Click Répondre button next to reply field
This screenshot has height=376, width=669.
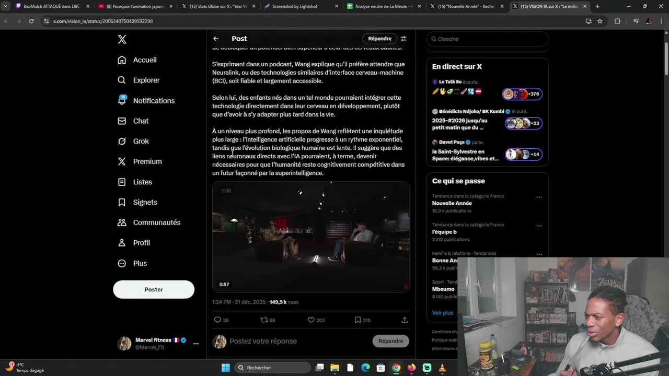click(x=390, y=341)
